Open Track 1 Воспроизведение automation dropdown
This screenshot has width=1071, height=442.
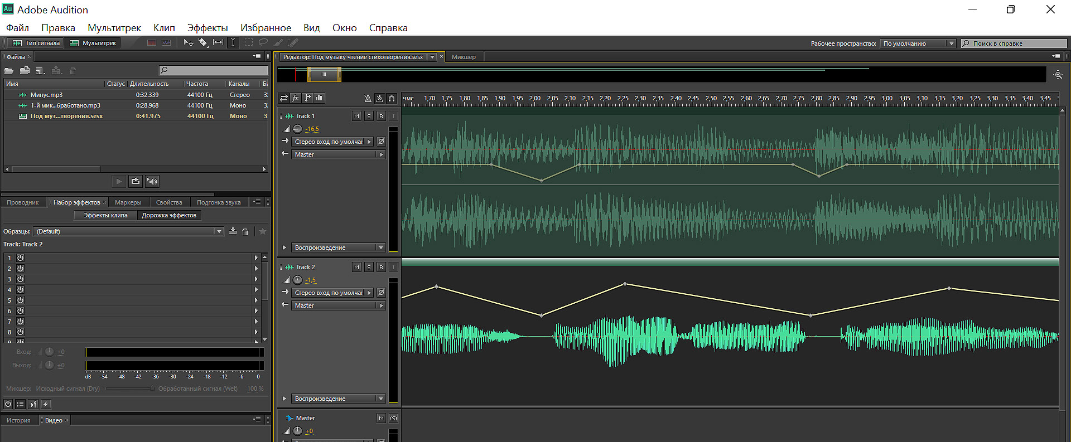[339, 247]
